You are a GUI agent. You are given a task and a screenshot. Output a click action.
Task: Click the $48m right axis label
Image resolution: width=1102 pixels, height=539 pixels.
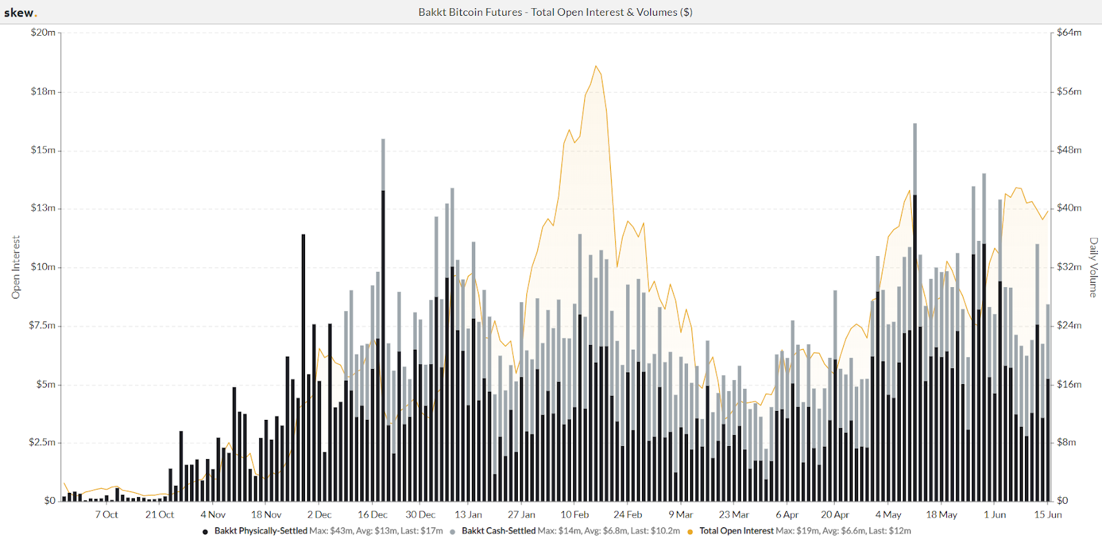click(x=1069, y=150)
